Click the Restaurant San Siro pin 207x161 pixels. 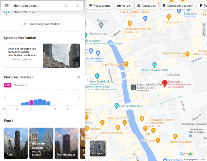click(x=130, y=23)
